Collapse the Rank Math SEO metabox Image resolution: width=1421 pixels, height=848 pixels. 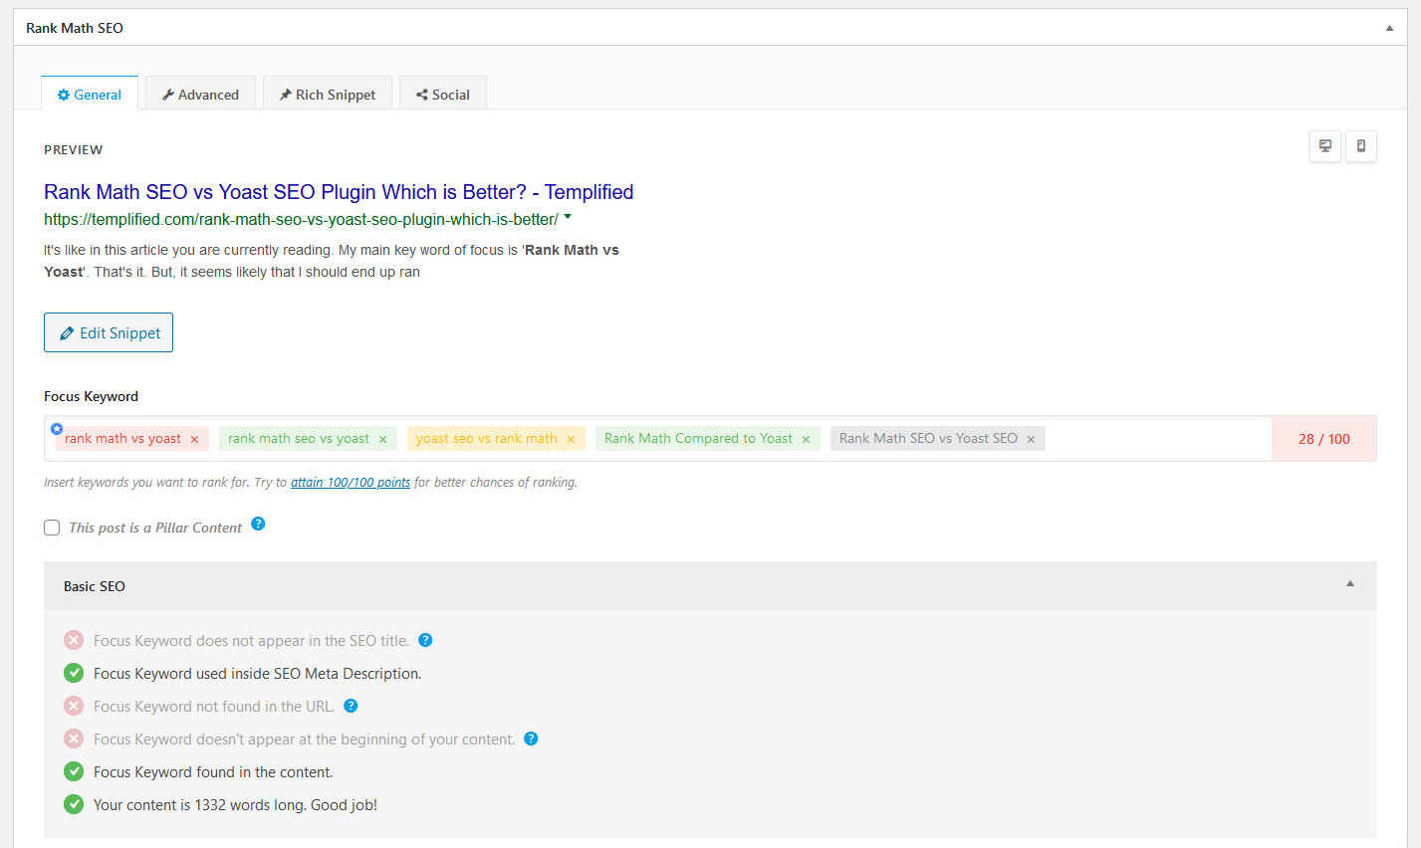[1389, 28]
